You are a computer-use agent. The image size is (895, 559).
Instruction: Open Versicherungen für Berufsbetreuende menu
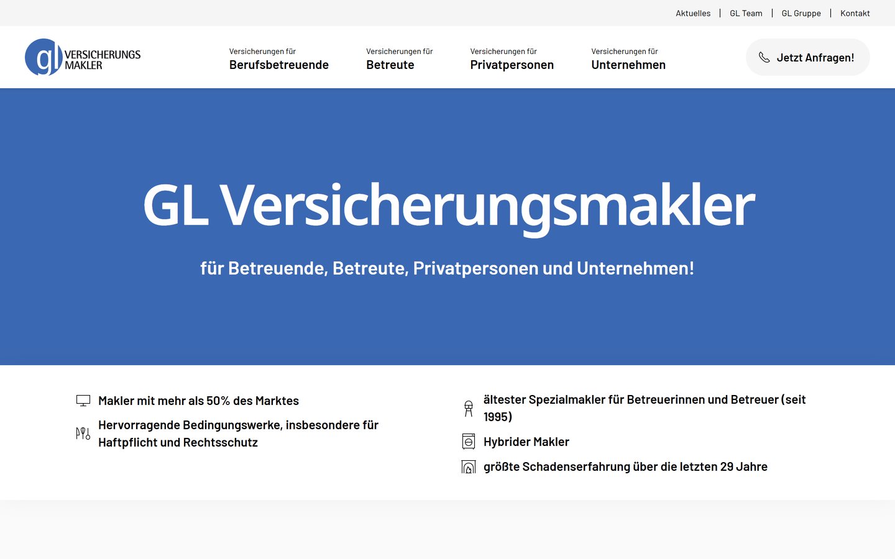pyautogui.click(x=279, y=59)
